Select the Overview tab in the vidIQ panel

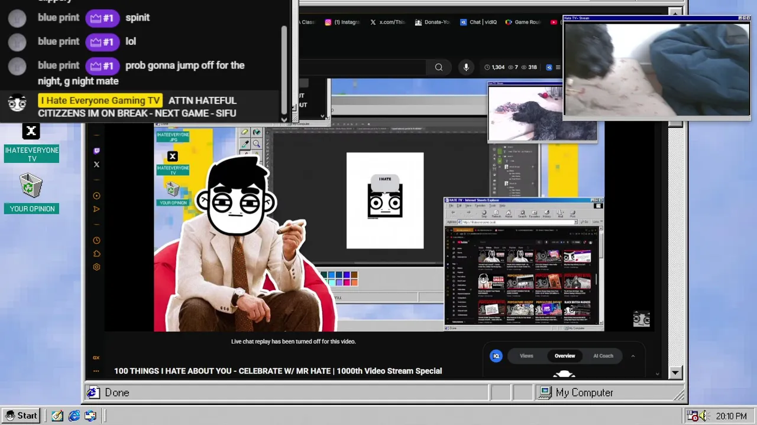click(x=565, y=356)
